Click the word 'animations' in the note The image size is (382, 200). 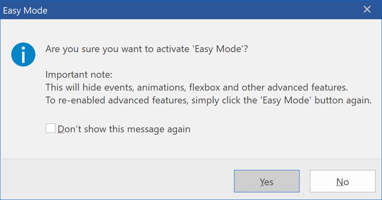coord(162,87)
